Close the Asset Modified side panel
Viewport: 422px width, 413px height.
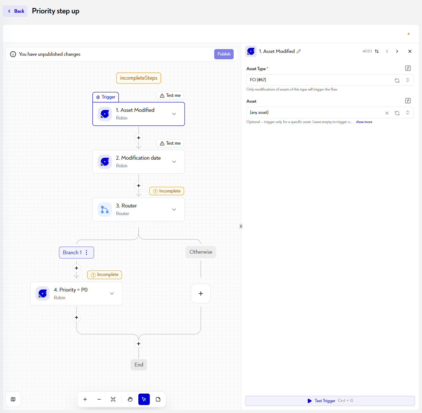pyautogui.click(x=410, y=51)
